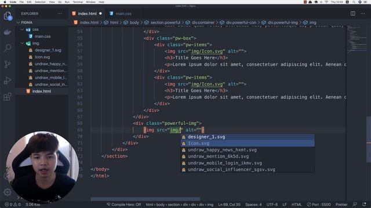Open the Docker activity bar icon
Viewport: 371px width, 208px height.
point(8,32)
